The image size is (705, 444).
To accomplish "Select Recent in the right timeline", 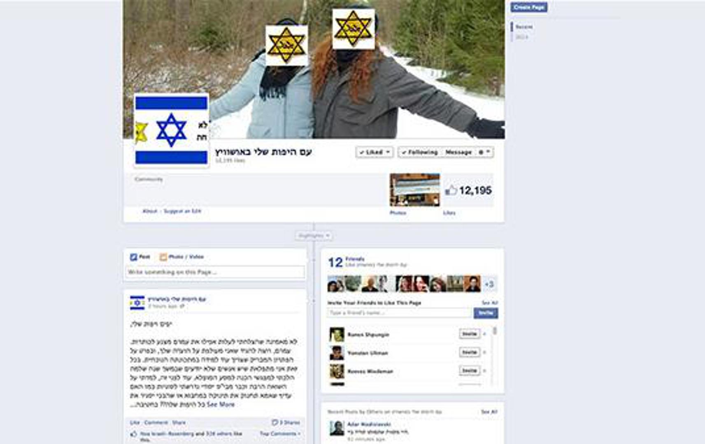I will click(x=524, y=27).
